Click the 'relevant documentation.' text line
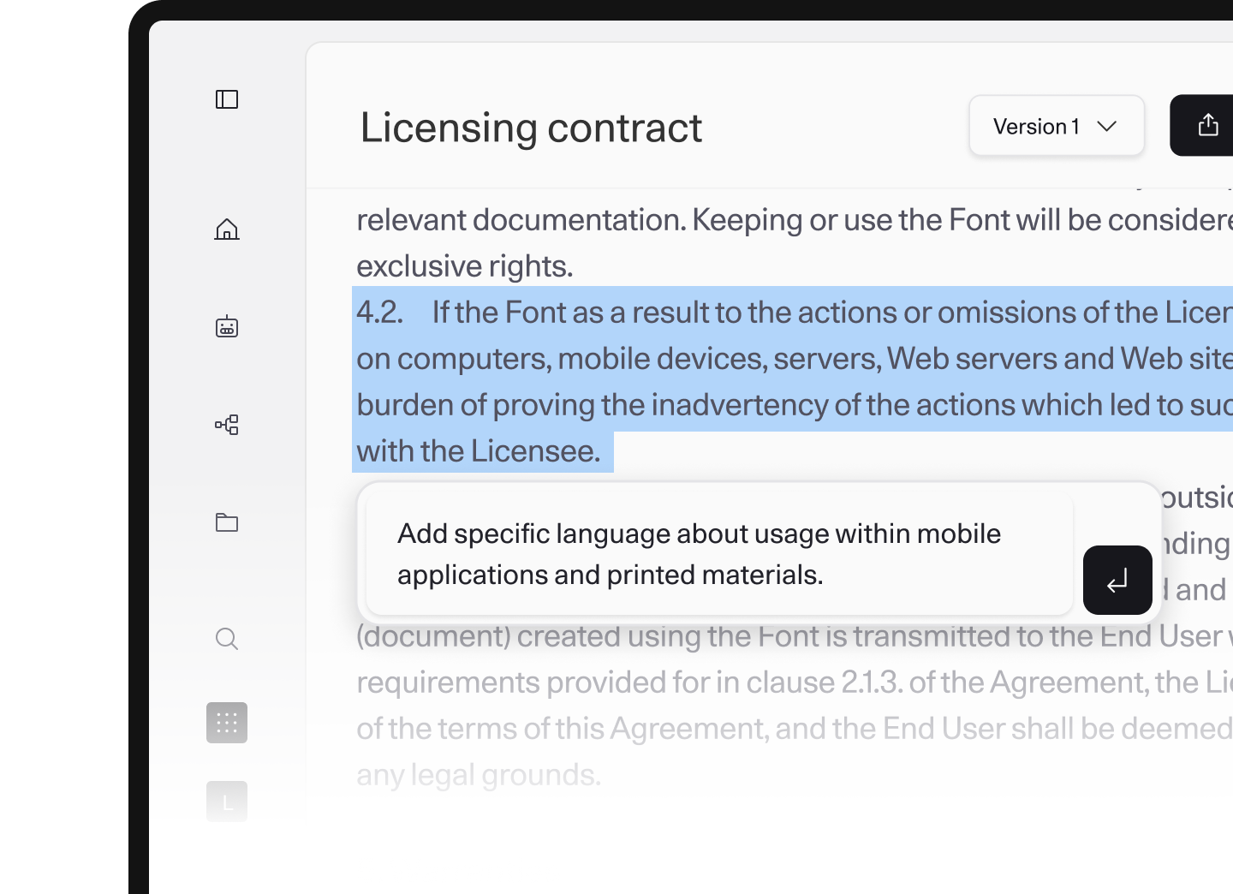 pos(521,220)
